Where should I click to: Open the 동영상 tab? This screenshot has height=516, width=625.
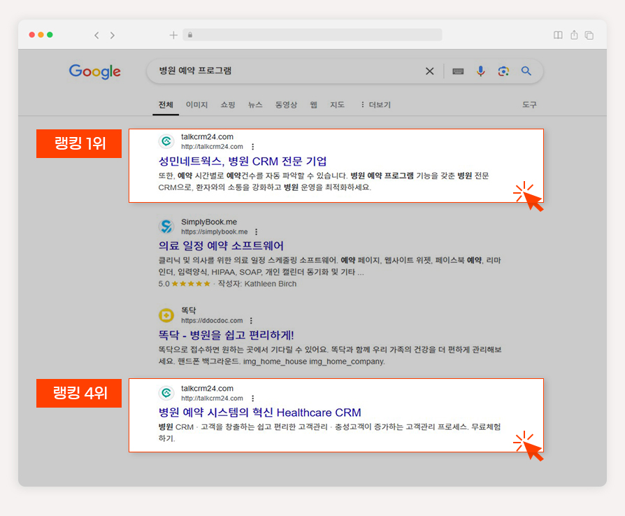point(286,105)
